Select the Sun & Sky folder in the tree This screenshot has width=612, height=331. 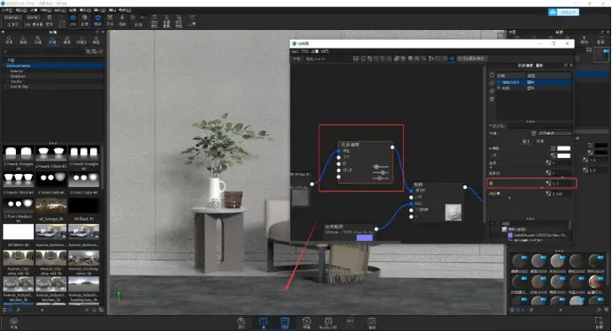point(19,87)
